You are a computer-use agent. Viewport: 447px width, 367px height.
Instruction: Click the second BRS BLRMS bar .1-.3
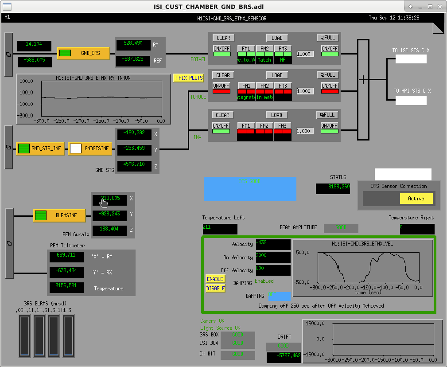[39, 336]
